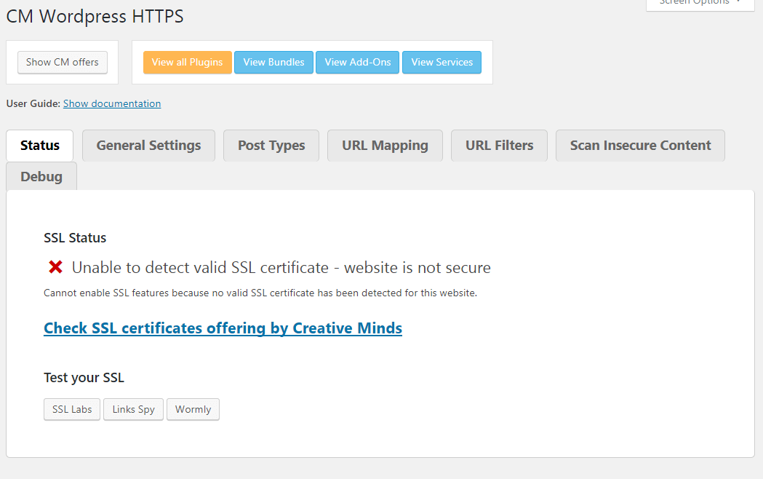Screen dimensions: 763x479
Task: Switch to the Status tab
Action: pos(40,146)
